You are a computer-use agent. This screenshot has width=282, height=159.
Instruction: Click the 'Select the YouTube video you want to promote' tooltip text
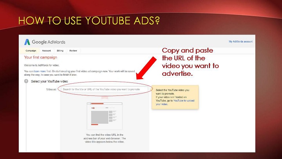(x=172, y=92)
